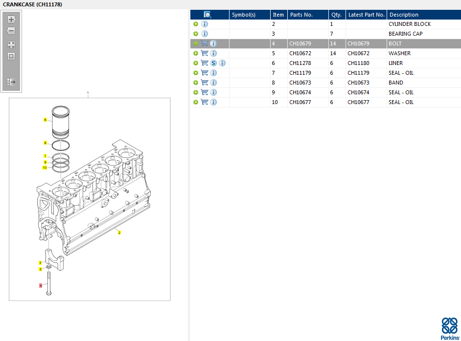This screenshot has height=341, width=461.
Task: Click the Description column header
Action: pos(404,15)
